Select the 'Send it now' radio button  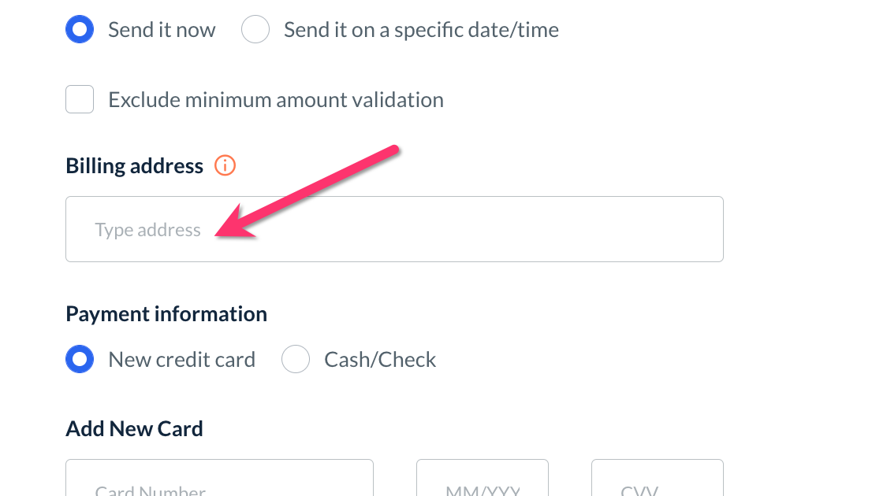(x=80, y=30)
